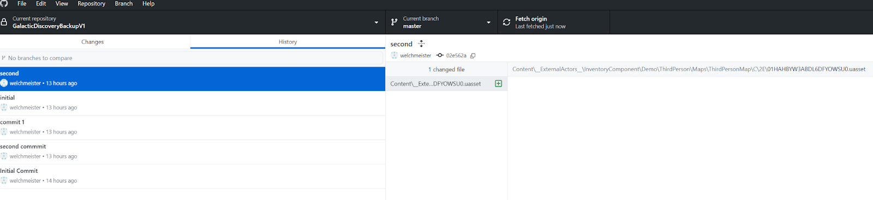Click the branch icon next to Current branch
The width and height of the screenshot is (873, 200).
pos(394,22)
